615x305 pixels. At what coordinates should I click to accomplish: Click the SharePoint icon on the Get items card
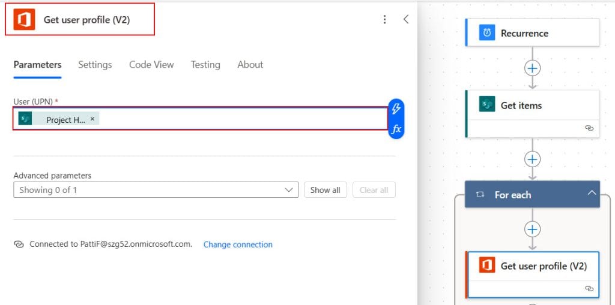tap(487, 104)
